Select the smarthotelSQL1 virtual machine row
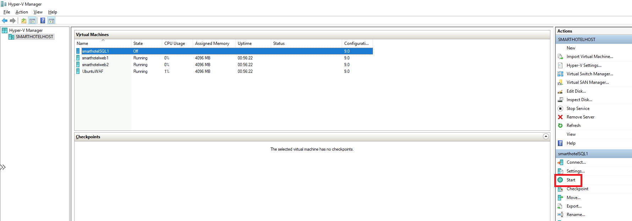This screenshot has width=632, height=221. [x=224, y=51]
